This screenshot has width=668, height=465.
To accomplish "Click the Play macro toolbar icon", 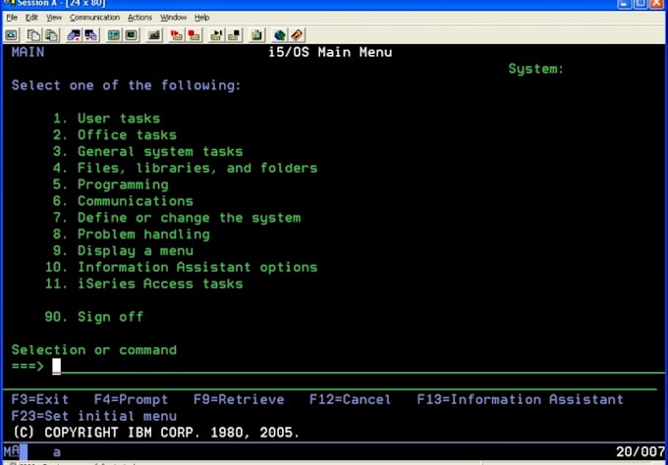I will [216, 35].
